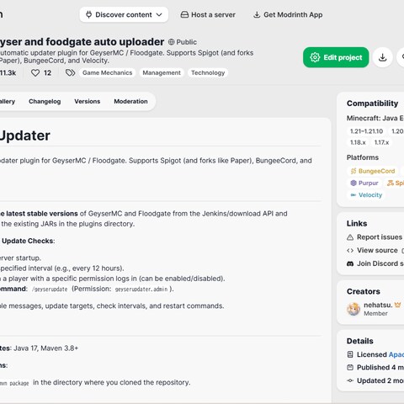This screenshot has height=404, width=404.
Task: Click Get Modrinth App link
Action: point(288,14)
